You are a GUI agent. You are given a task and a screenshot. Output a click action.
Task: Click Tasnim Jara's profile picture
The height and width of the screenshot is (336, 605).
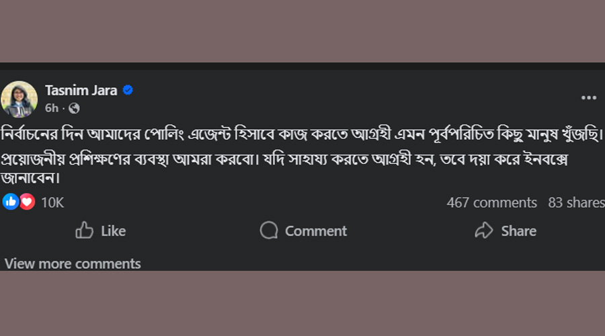19,99
